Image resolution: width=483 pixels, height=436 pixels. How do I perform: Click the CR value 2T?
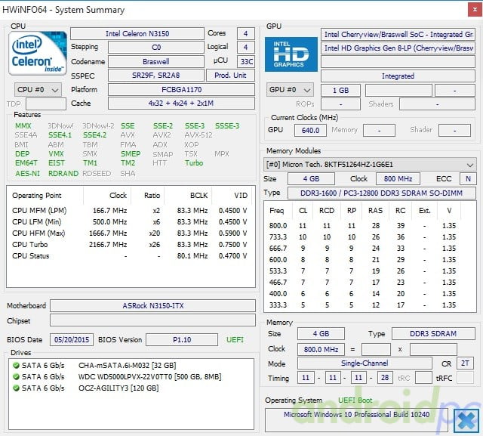(465, 363)
